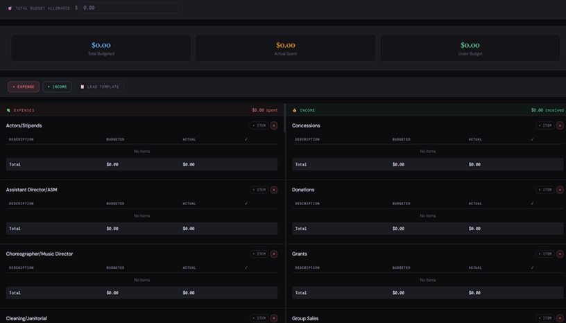Add item to Concessions

[544, 125]
